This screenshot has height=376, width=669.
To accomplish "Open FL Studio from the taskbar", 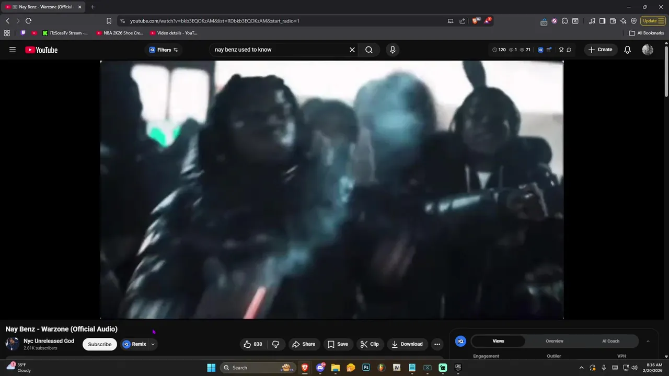I will (x=382, y=368).
